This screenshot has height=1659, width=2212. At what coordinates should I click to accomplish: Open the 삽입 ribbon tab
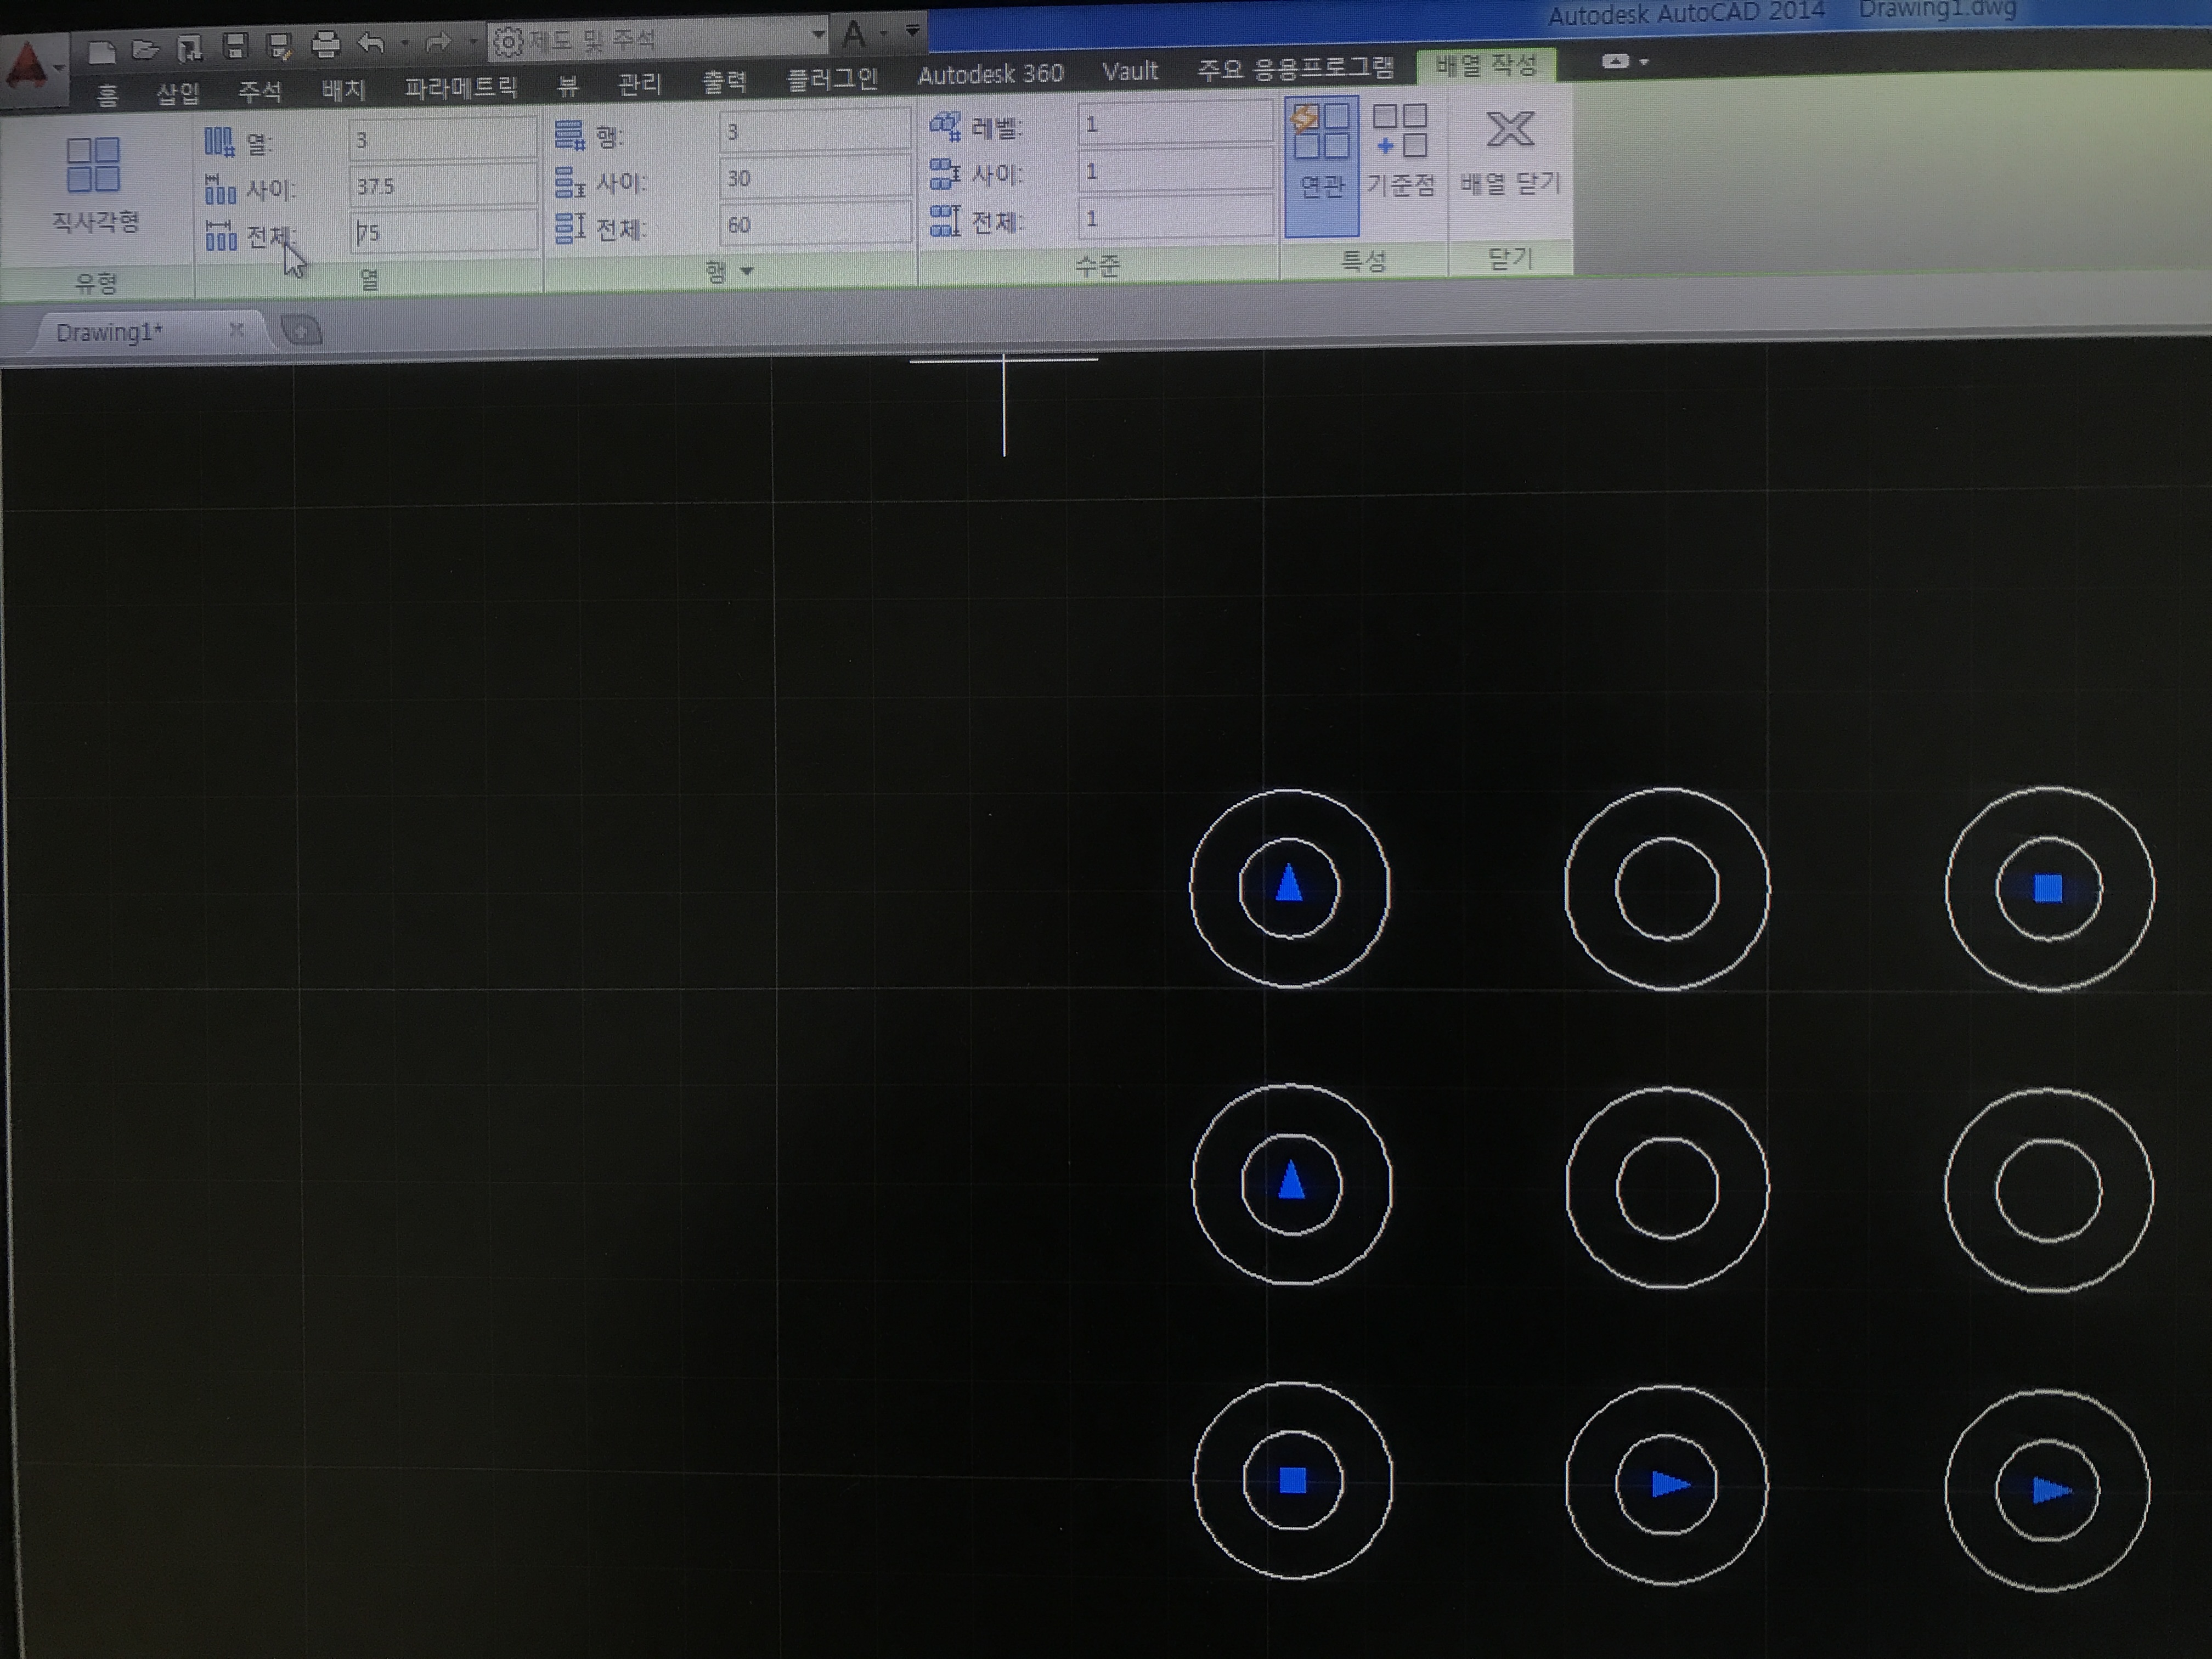pyautogui.click(x=178, y=94)
